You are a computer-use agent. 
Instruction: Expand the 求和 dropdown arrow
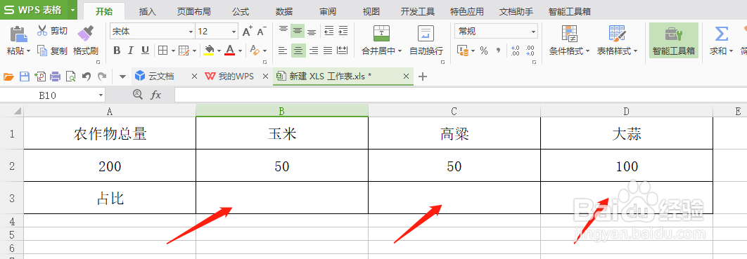[731, 51]
